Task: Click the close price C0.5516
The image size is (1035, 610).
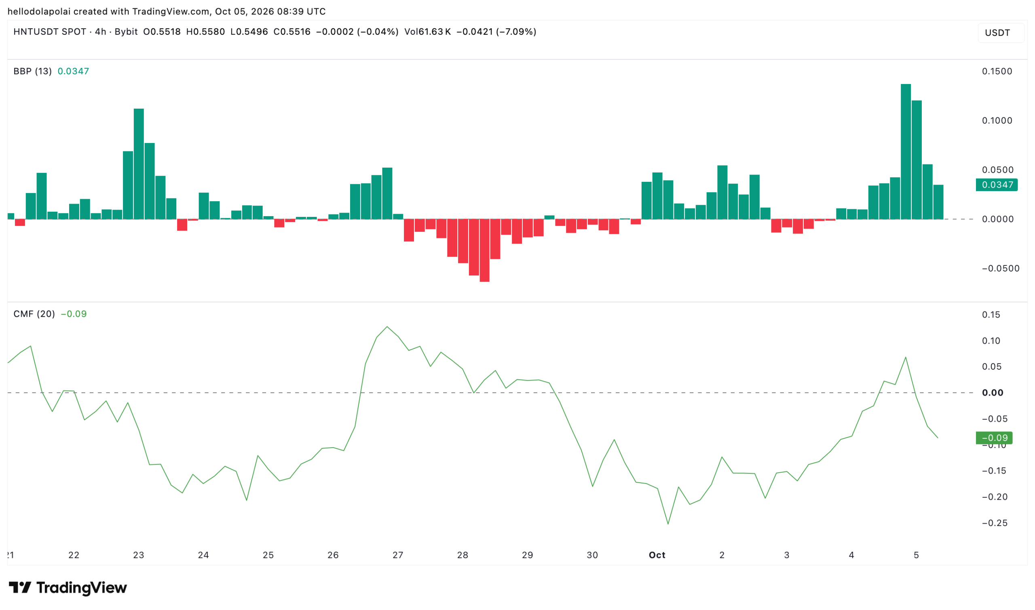Action: (292, 32)
